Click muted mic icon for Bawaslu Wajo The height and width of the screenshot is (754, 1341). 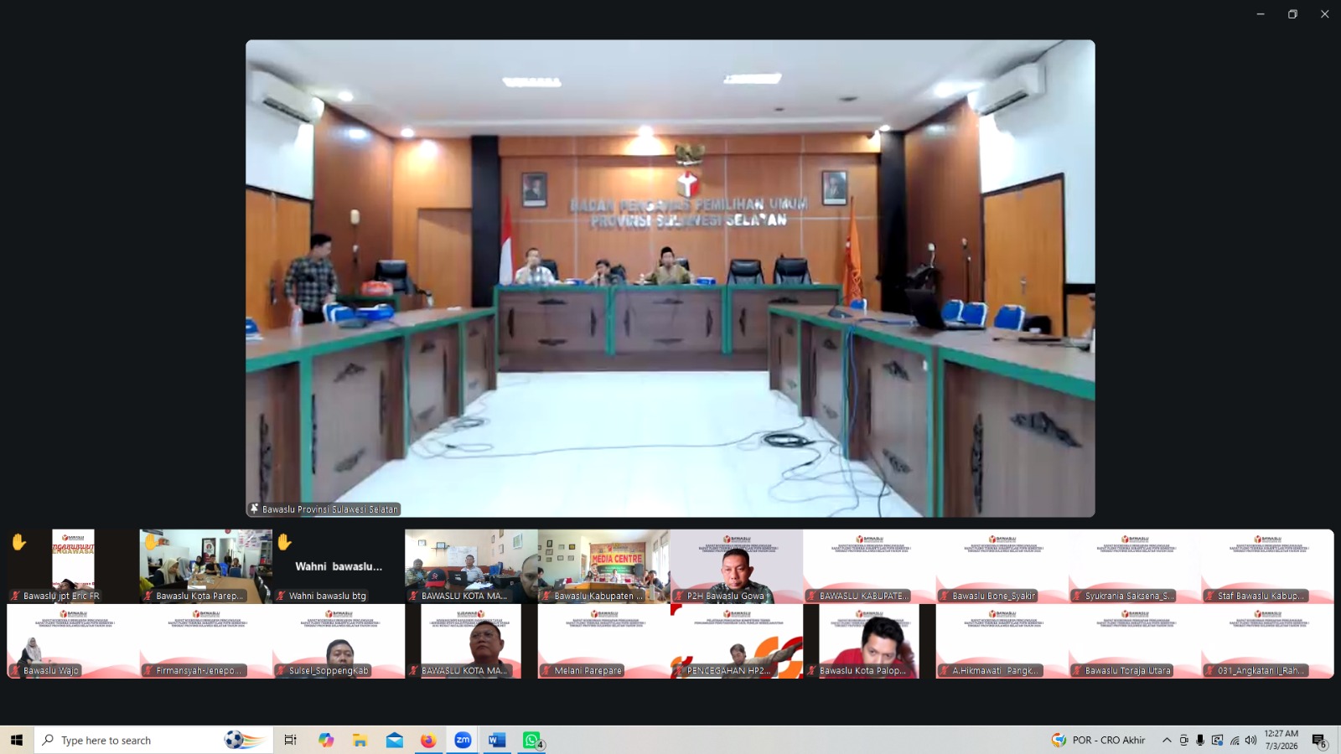[x=15, y=671]
